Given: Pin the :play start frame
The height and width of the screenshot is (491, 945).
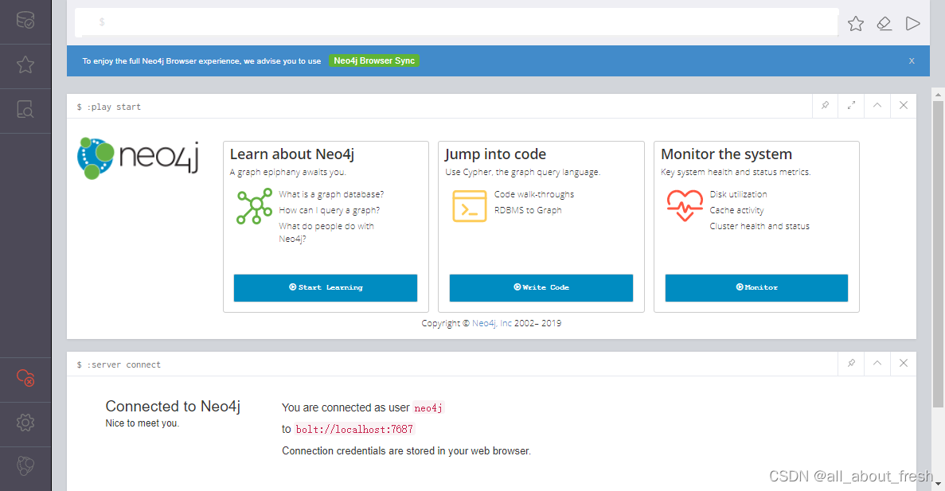Looking at the screenshot, I should point(825,105).
